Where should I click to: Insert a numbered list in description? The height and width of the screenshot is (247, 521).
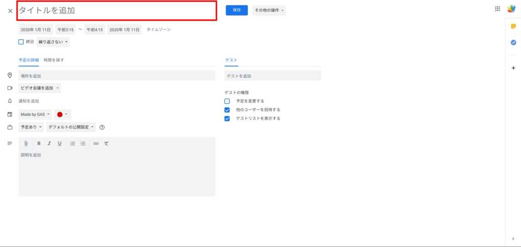pos(73,144)
